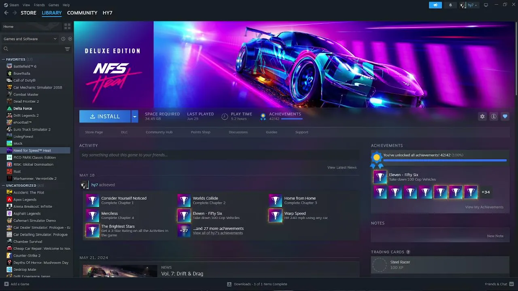The image size is (518, 291).
Task: Go back with the left navigation arrow
Action: [x=6, y=13]
